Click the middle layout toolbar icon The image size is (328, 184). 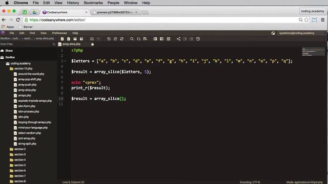[x=162, y=39]
